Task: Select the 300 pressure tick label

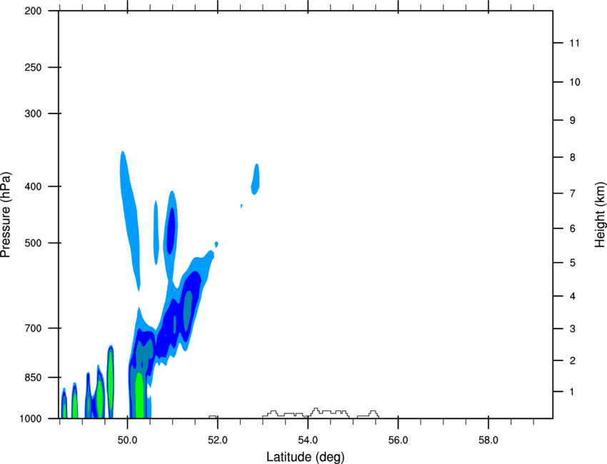Action: [33, 114]
